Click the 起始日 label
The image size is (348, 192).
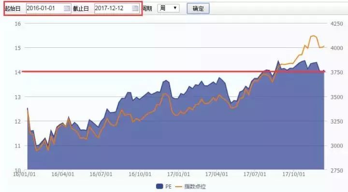[13, 9]
